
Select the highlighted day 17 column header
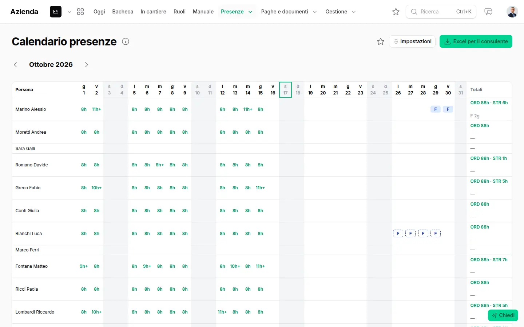tap(285, 90)
